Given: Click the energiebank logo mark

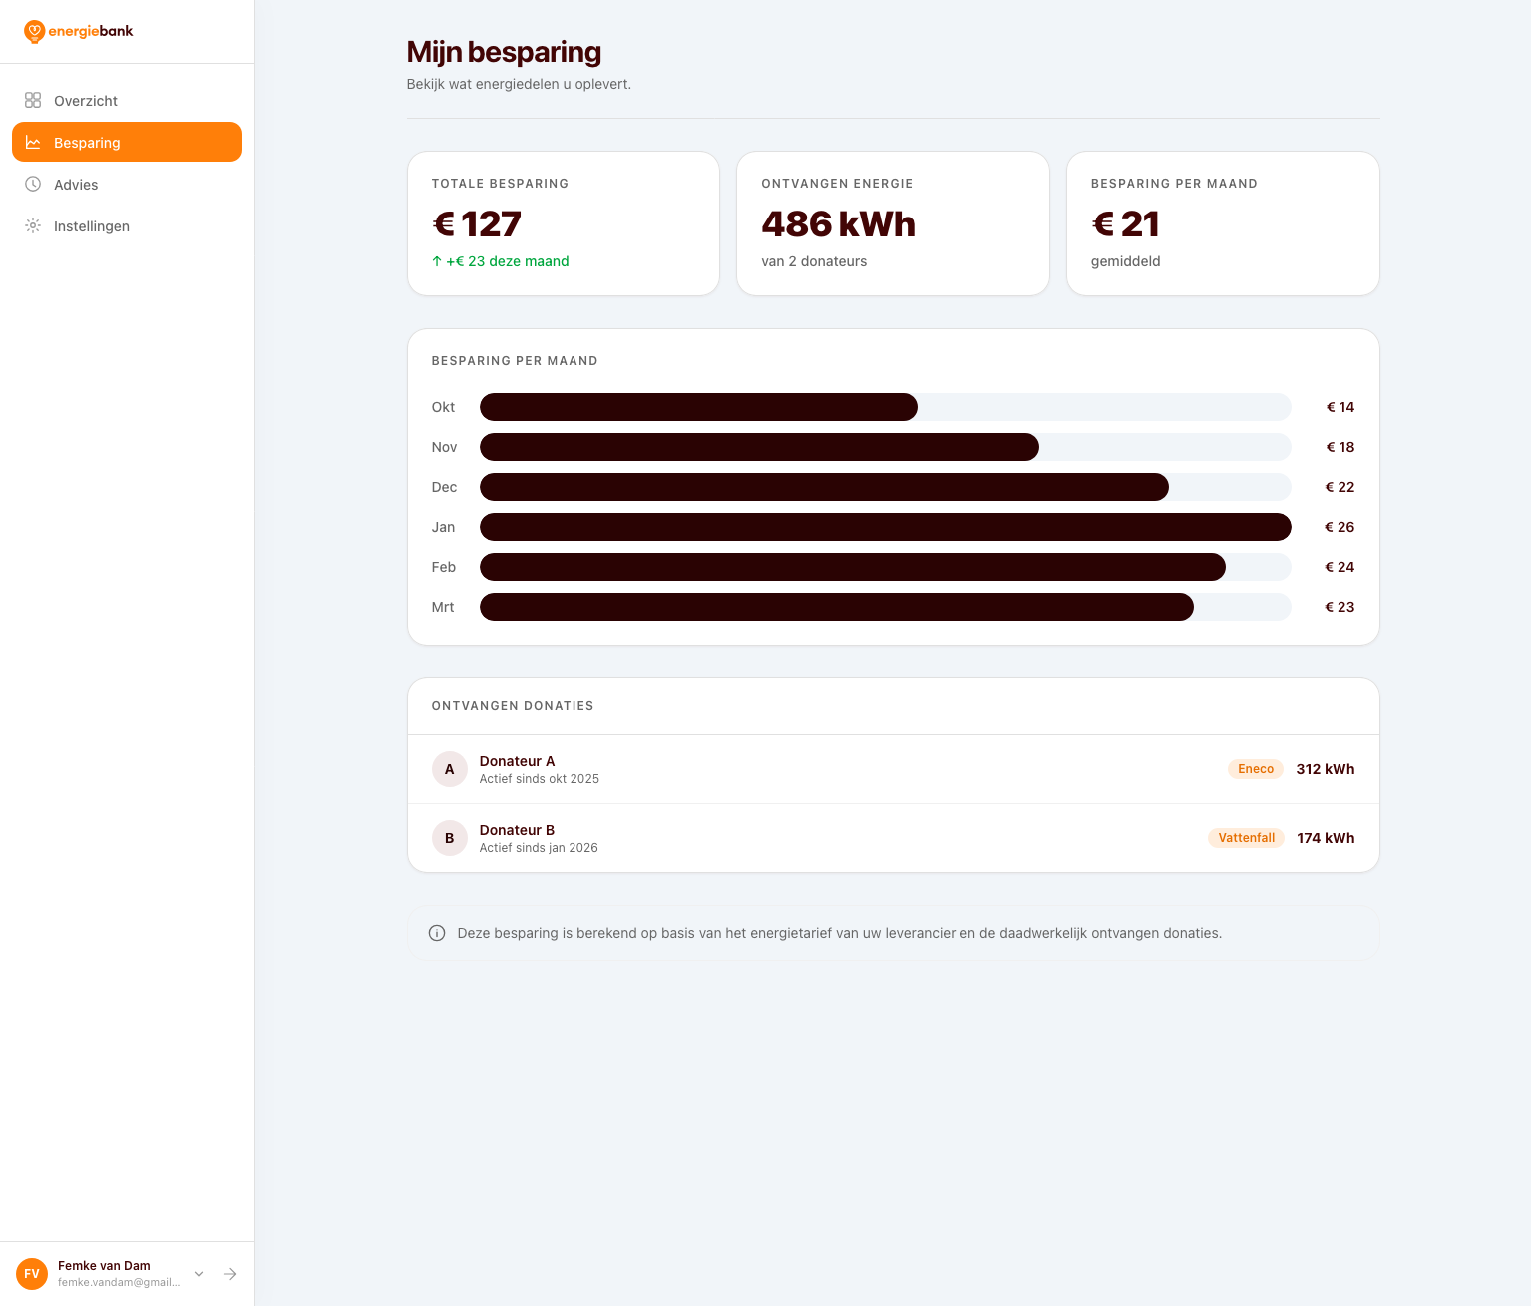Looking at the screenshot, I should coord(35,31).
